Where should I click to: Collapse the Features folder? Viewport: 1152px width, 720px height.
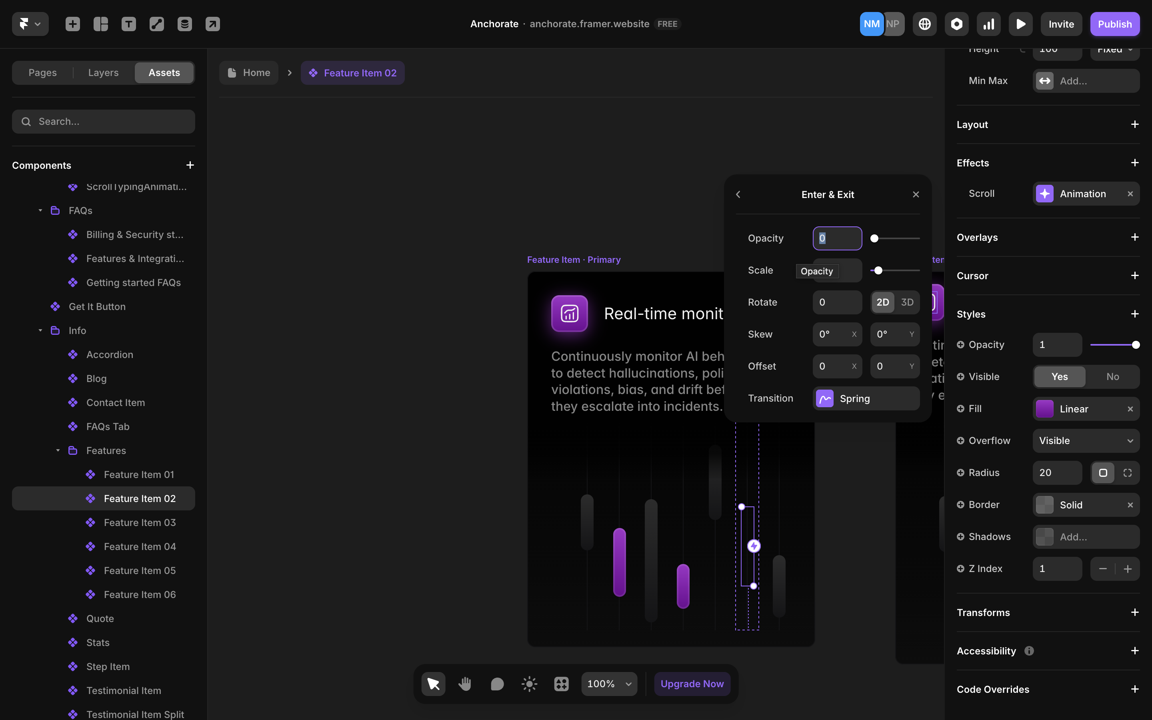click(x=58, y=450)
